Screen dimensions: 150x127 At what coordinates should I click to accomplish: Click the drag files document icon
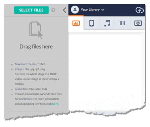(36, 30)
